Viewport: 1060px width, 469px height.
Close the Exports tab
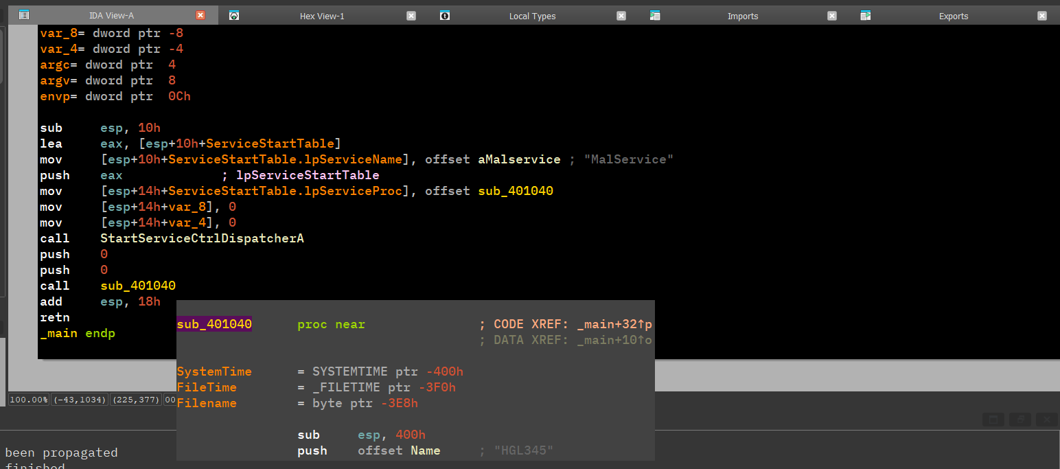tap(1042, 16)
